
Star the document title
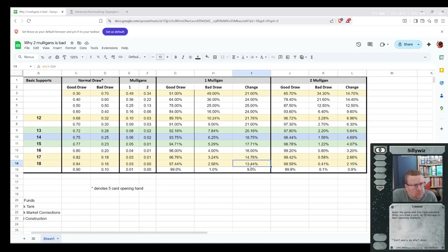[x=72, y=43]
